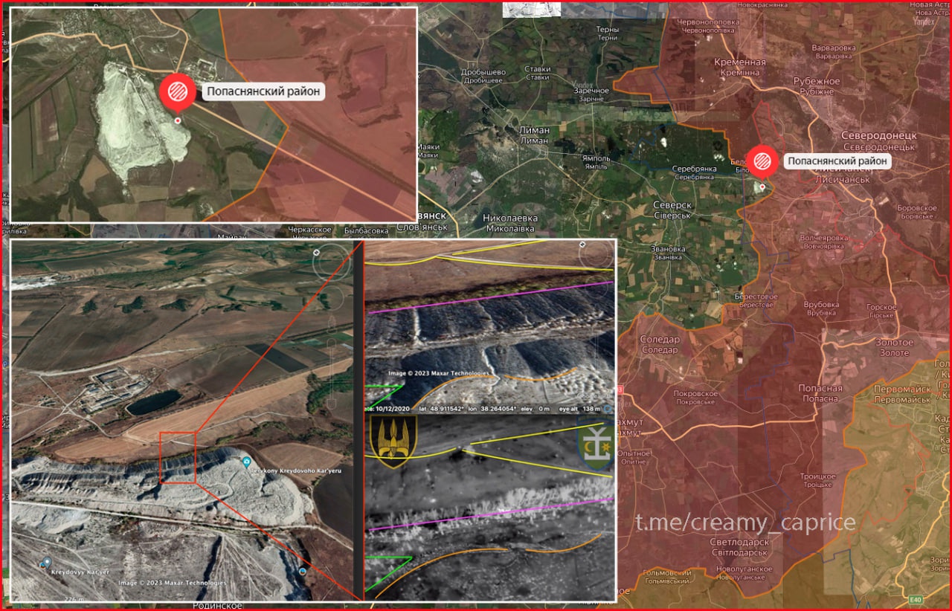This screenshot has width=952, height=611.
Task: Click the Первомайск city label
Action: click(x=902, y=389)
